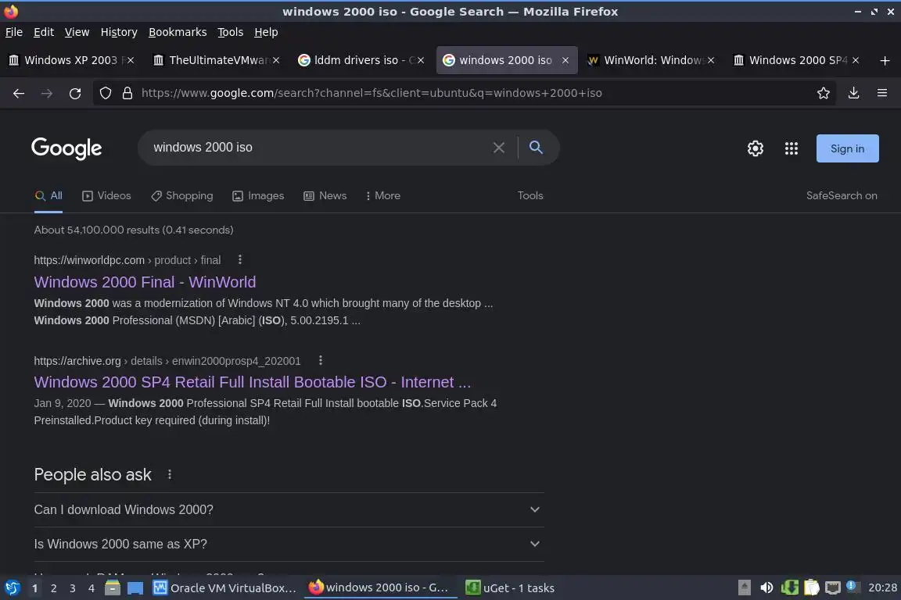Open the volume speaker tray icon

coord(766,588)
